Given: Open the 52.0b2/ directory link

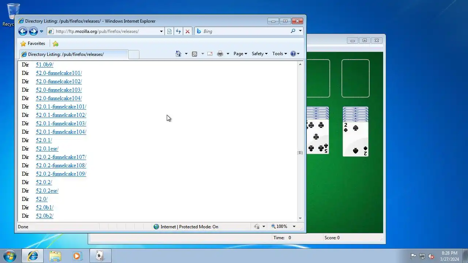Looking at the screenshot, I should click(45, 216).
